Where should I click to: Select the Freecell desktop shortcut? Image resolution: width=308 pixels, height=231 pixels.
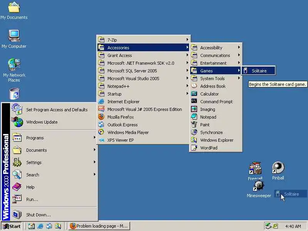(255, 171)
